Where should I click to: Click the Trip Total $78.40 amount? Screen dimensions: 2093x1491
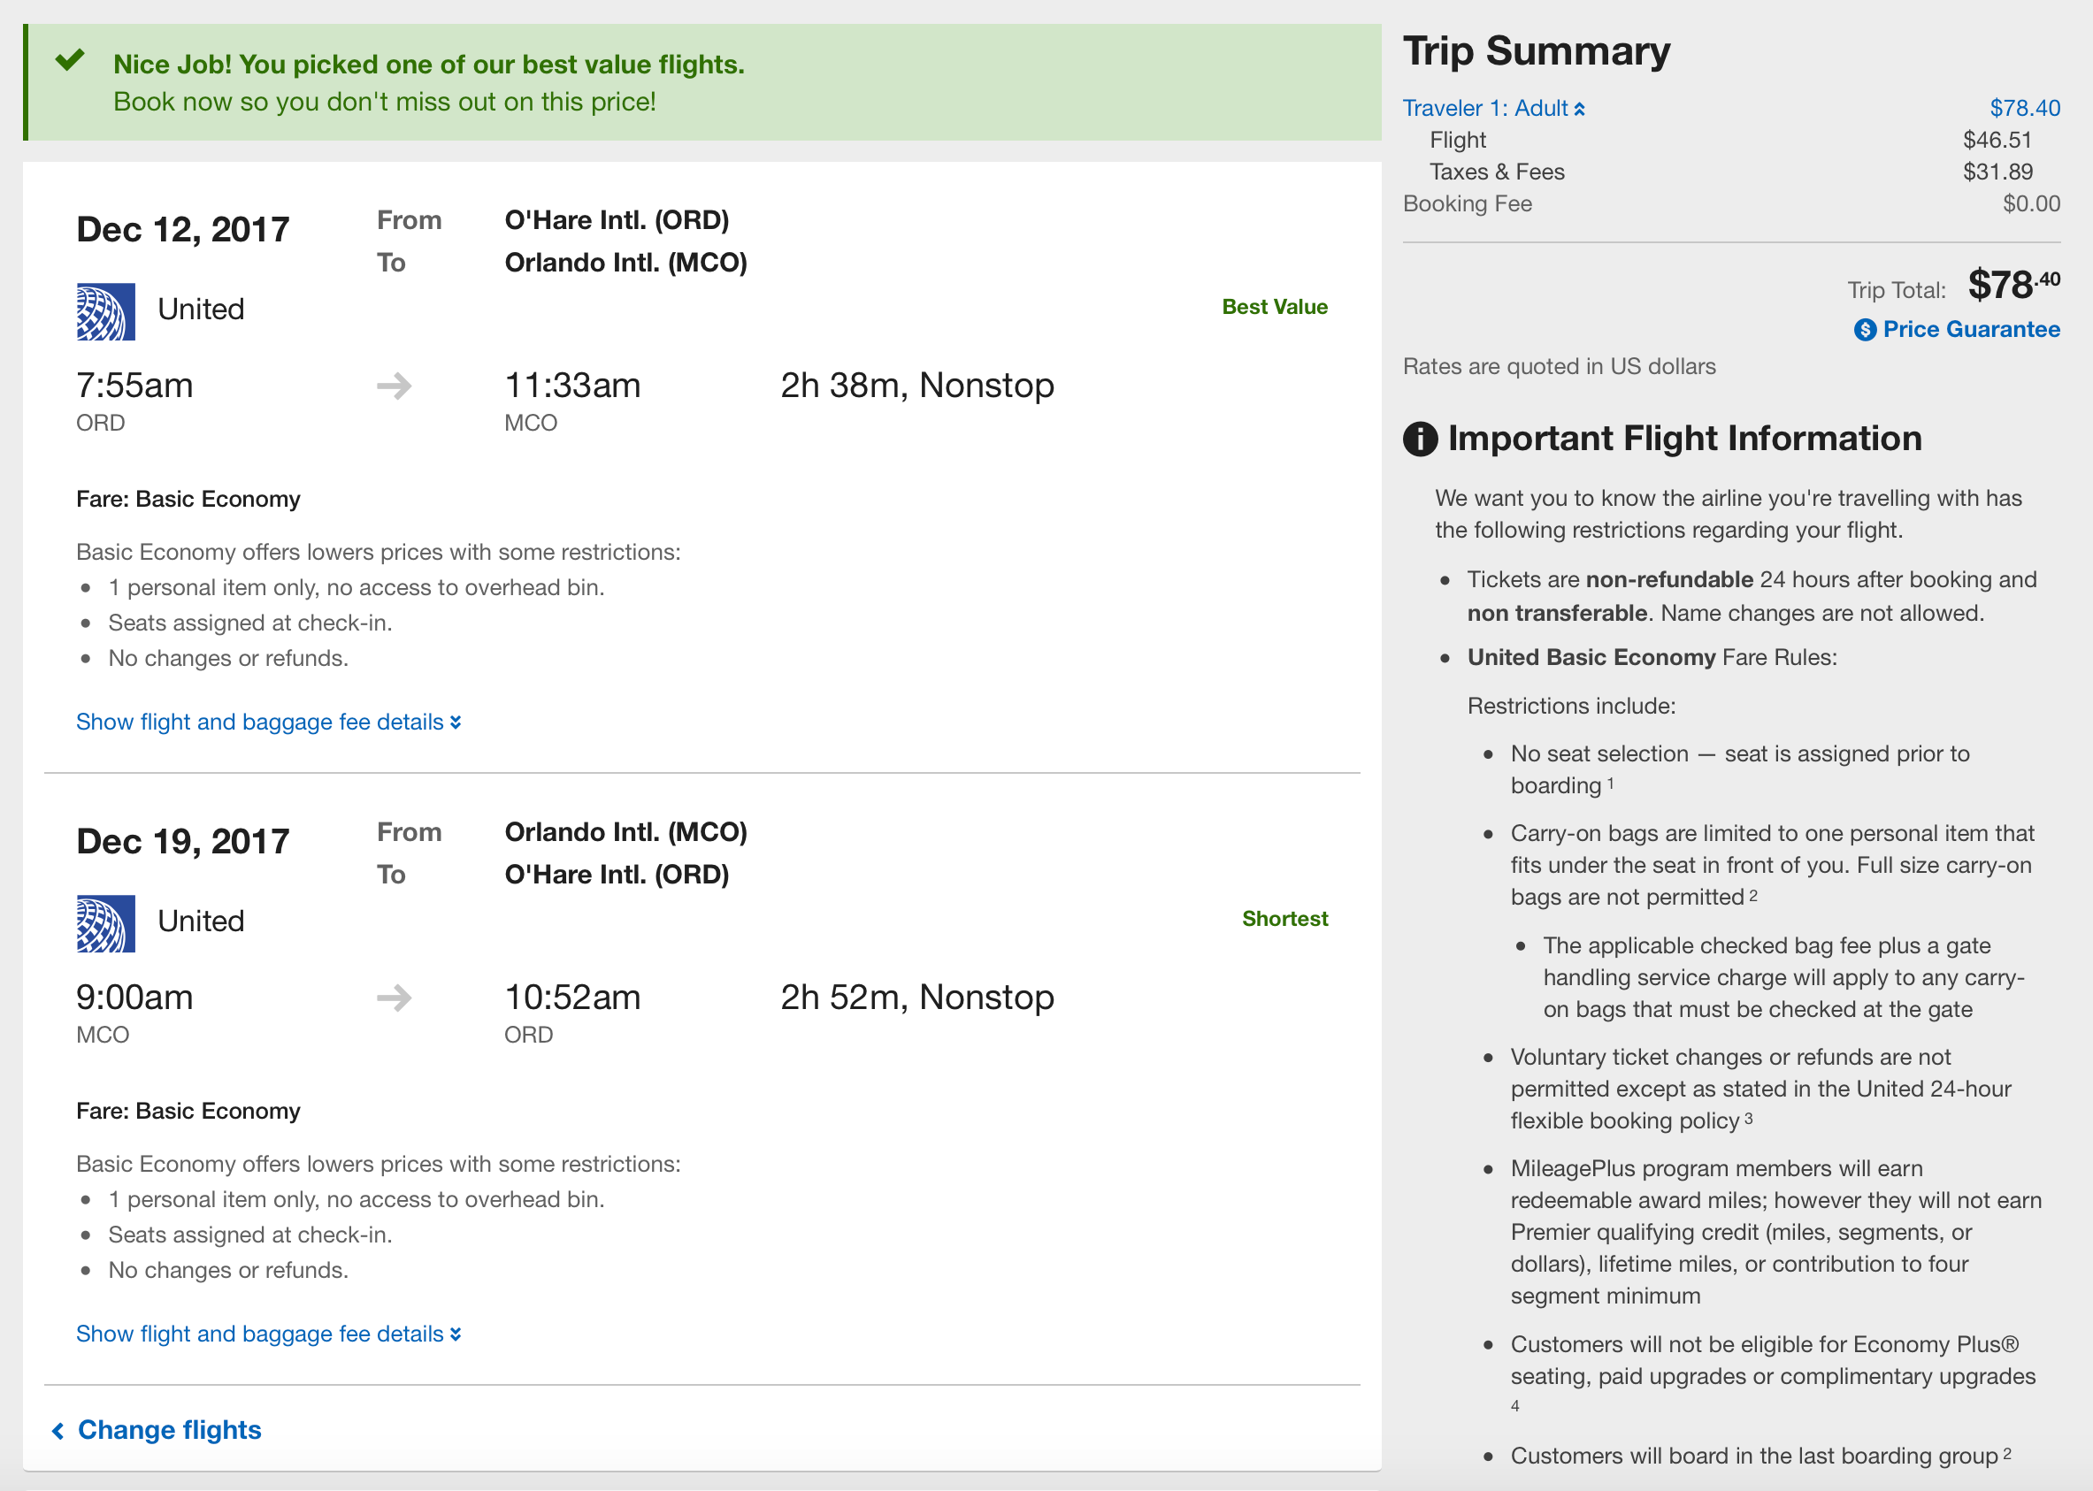click(x=2012, y=286)
